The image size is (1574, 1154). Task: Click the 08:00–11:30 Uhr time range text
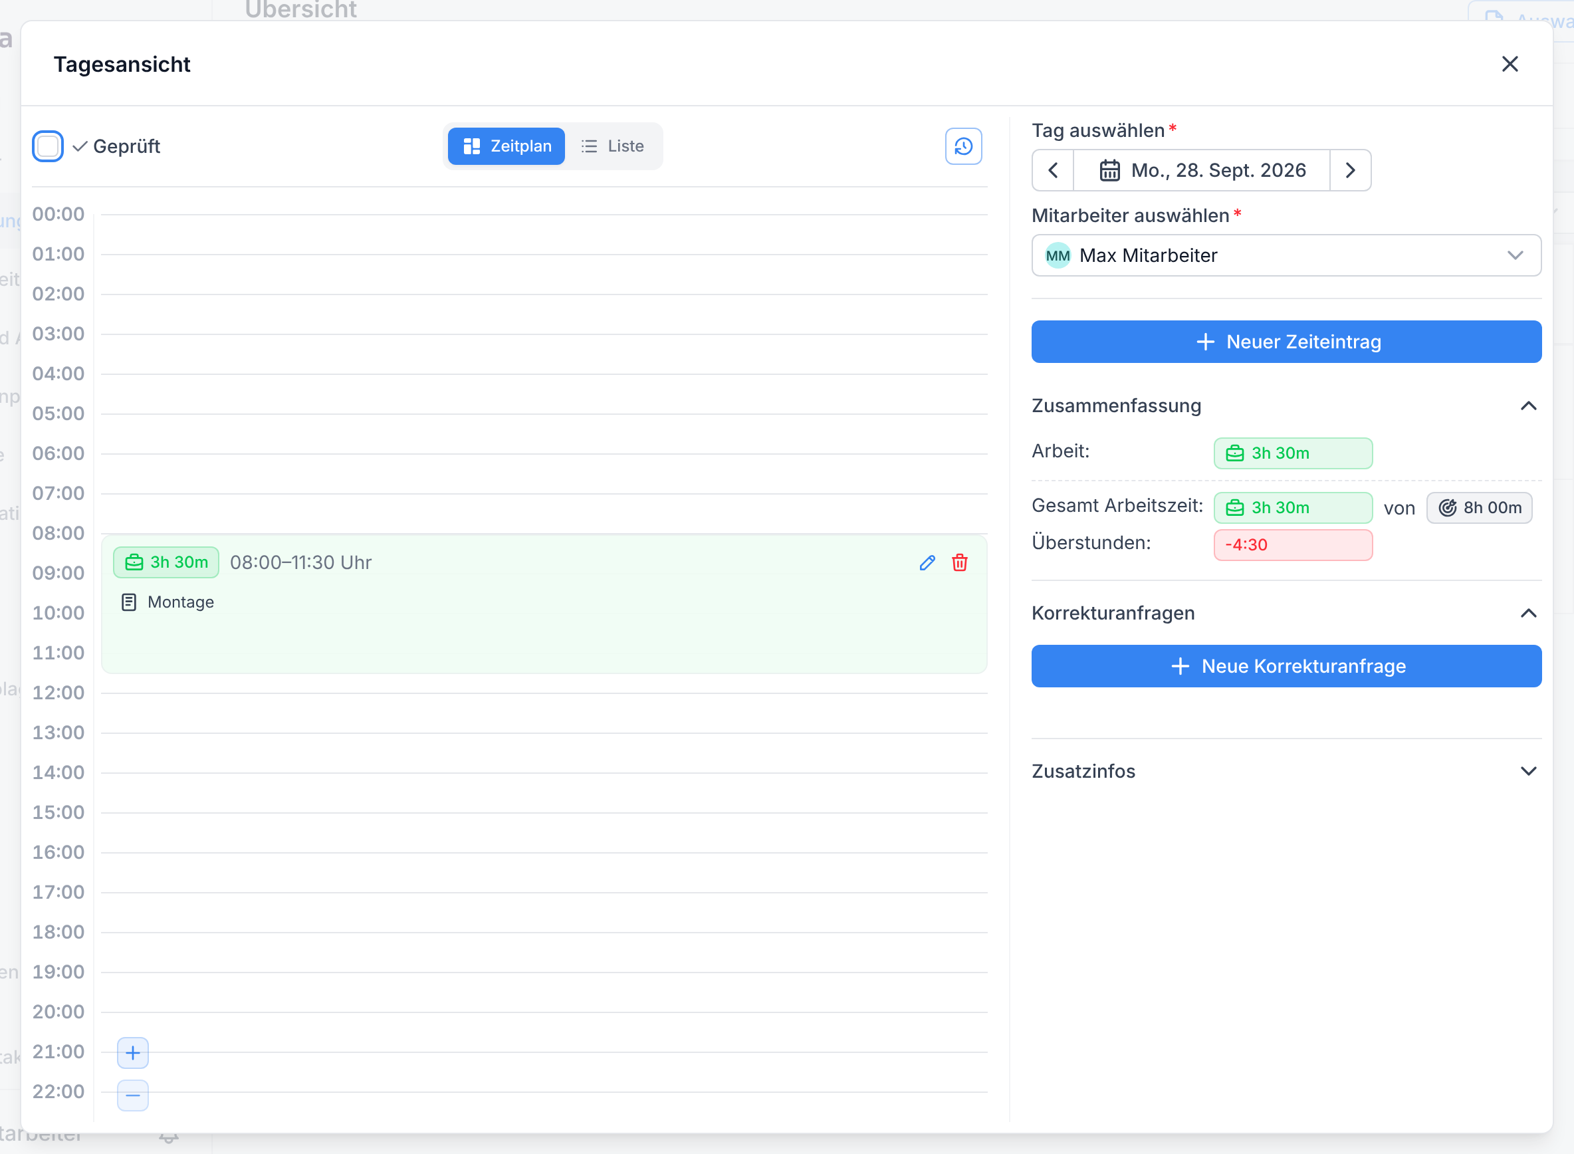tap(301, 562)
